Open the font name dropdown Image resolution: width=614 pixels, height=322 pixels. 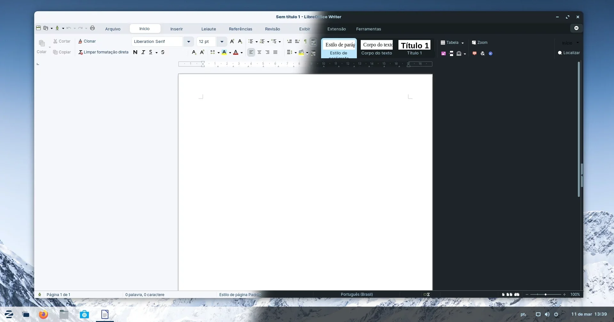click(189, 42)
